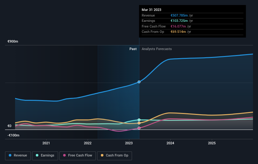Click the €0 y-axis label
The height and width of the screenshot is (164, 258).
(x=9, y=126)
